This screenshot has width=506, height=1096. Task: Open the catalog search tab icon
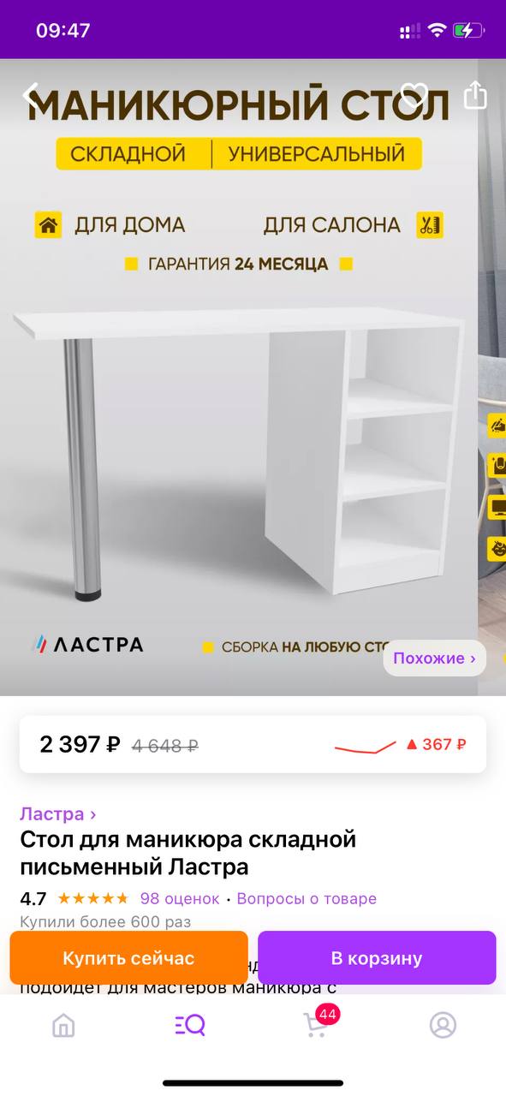190,1025
